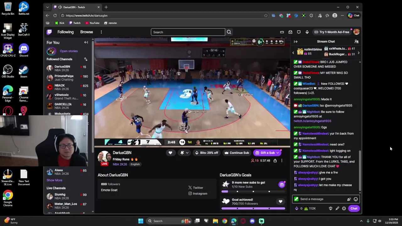402x226 pixels.
Task: Click the purple Chat send button
Action: (x=354, y=208)
